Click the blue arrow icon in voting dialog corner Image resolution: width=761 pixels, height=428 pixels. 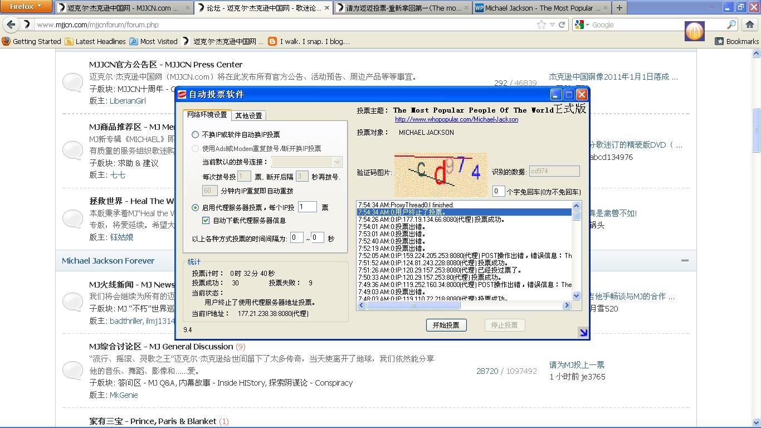click(x=583, y=333)
